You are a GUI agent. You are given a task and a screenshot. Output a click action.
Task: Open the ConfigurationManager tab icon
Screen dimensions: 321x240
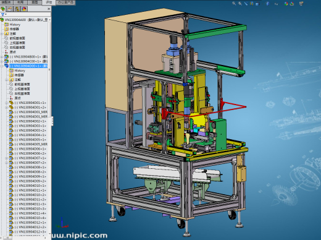17,9
